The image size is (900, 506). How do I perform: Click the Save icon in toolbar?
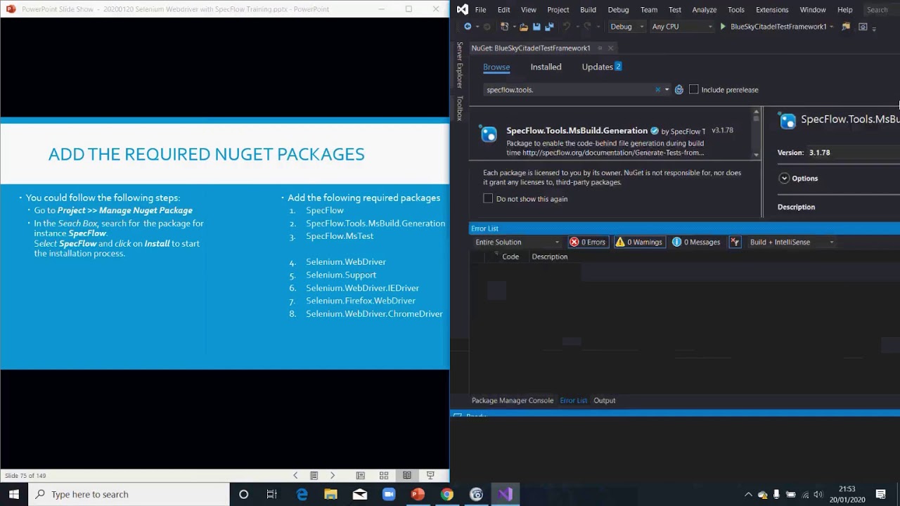click(536, 27)
